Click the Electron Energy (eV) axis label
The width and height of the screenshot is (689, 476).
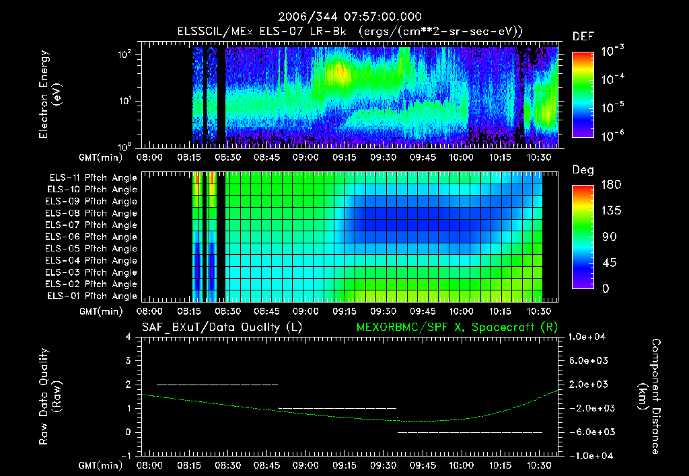(50, 94)
